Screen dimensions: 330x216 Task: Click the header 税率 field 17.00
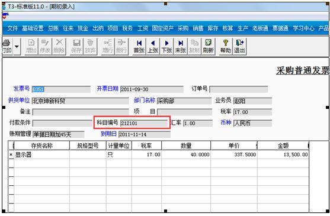click(x=252, y=112)
